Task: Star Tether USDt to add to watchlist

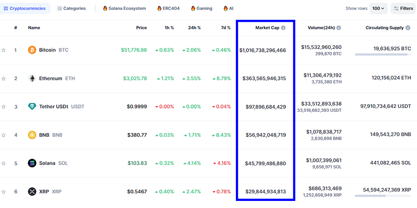Action: (x=3, y=107)
